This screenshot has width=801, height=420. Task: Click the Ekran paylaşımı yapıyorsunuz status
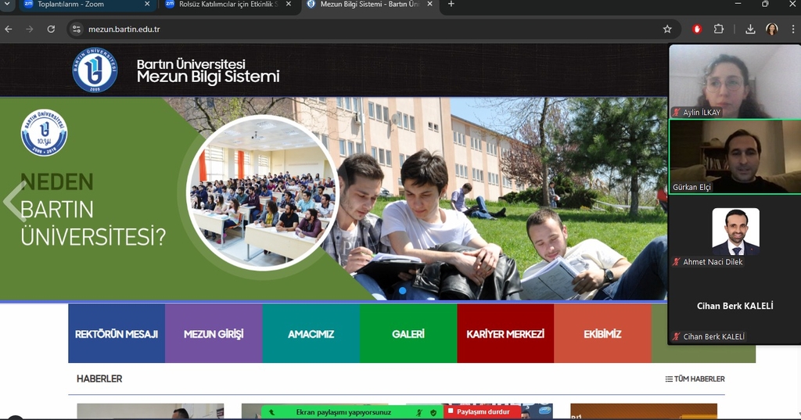click(x=343, y=412)
